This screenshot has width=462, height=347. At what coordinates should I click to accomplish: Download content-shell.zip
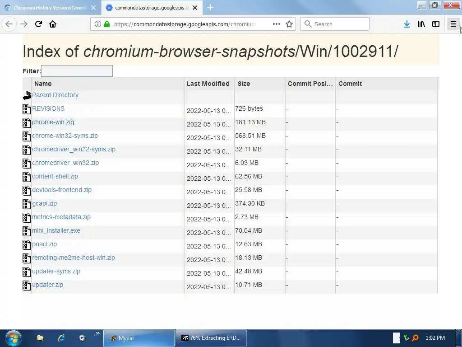55,177
